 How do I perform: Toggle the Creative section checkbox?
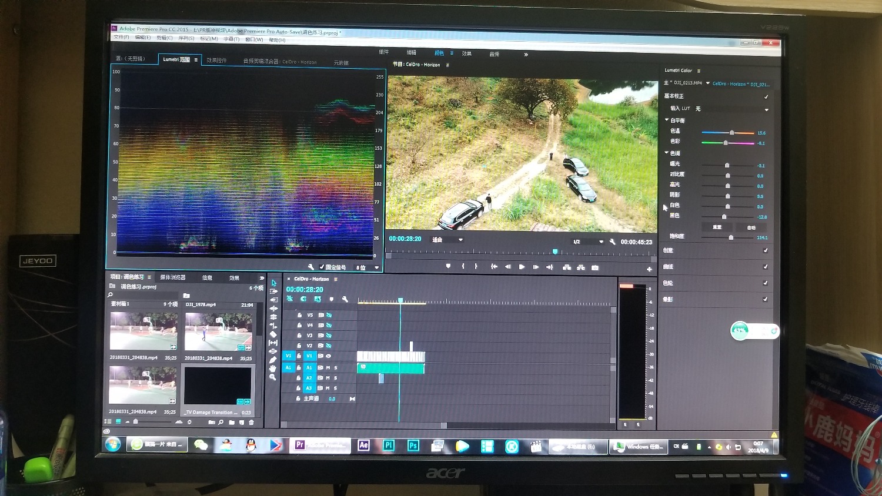pos(766,250)
